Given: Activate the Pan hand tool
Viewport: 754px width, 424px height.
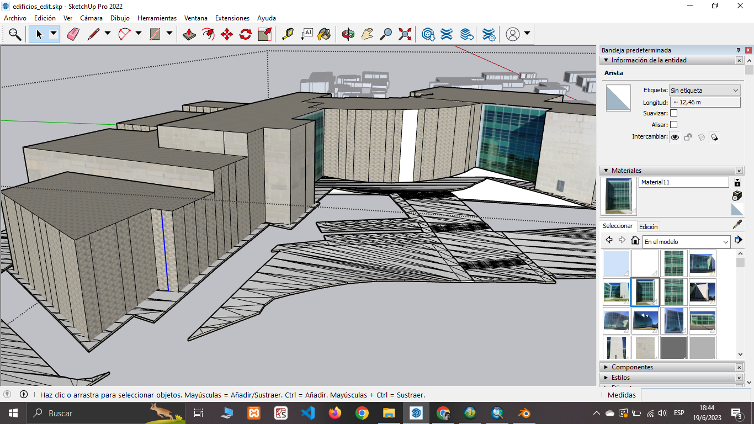Looking at the screenshot, I should pyautogui.click(x=367, y=34).
